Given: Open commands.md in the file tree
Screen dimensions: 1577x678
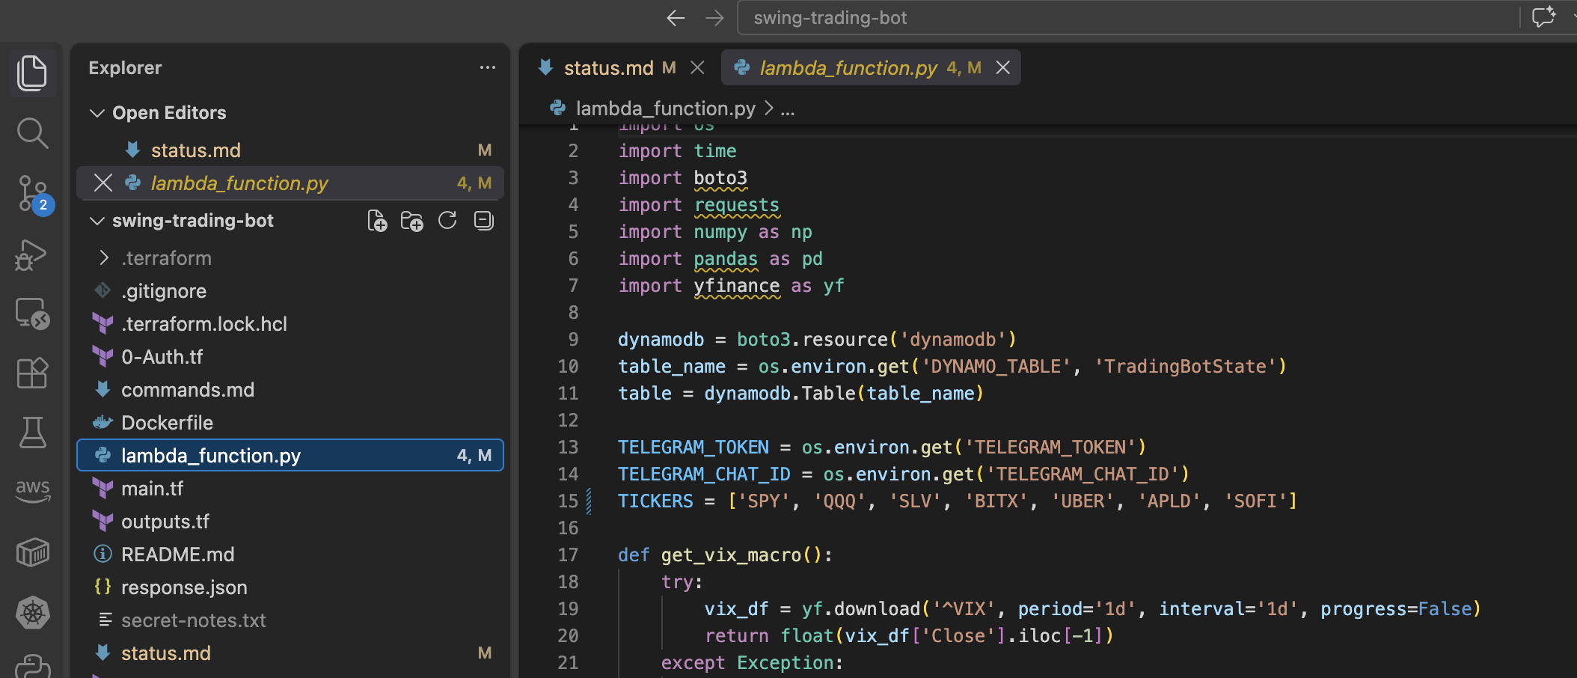Looking at the screenshot, I should [290, 390].
